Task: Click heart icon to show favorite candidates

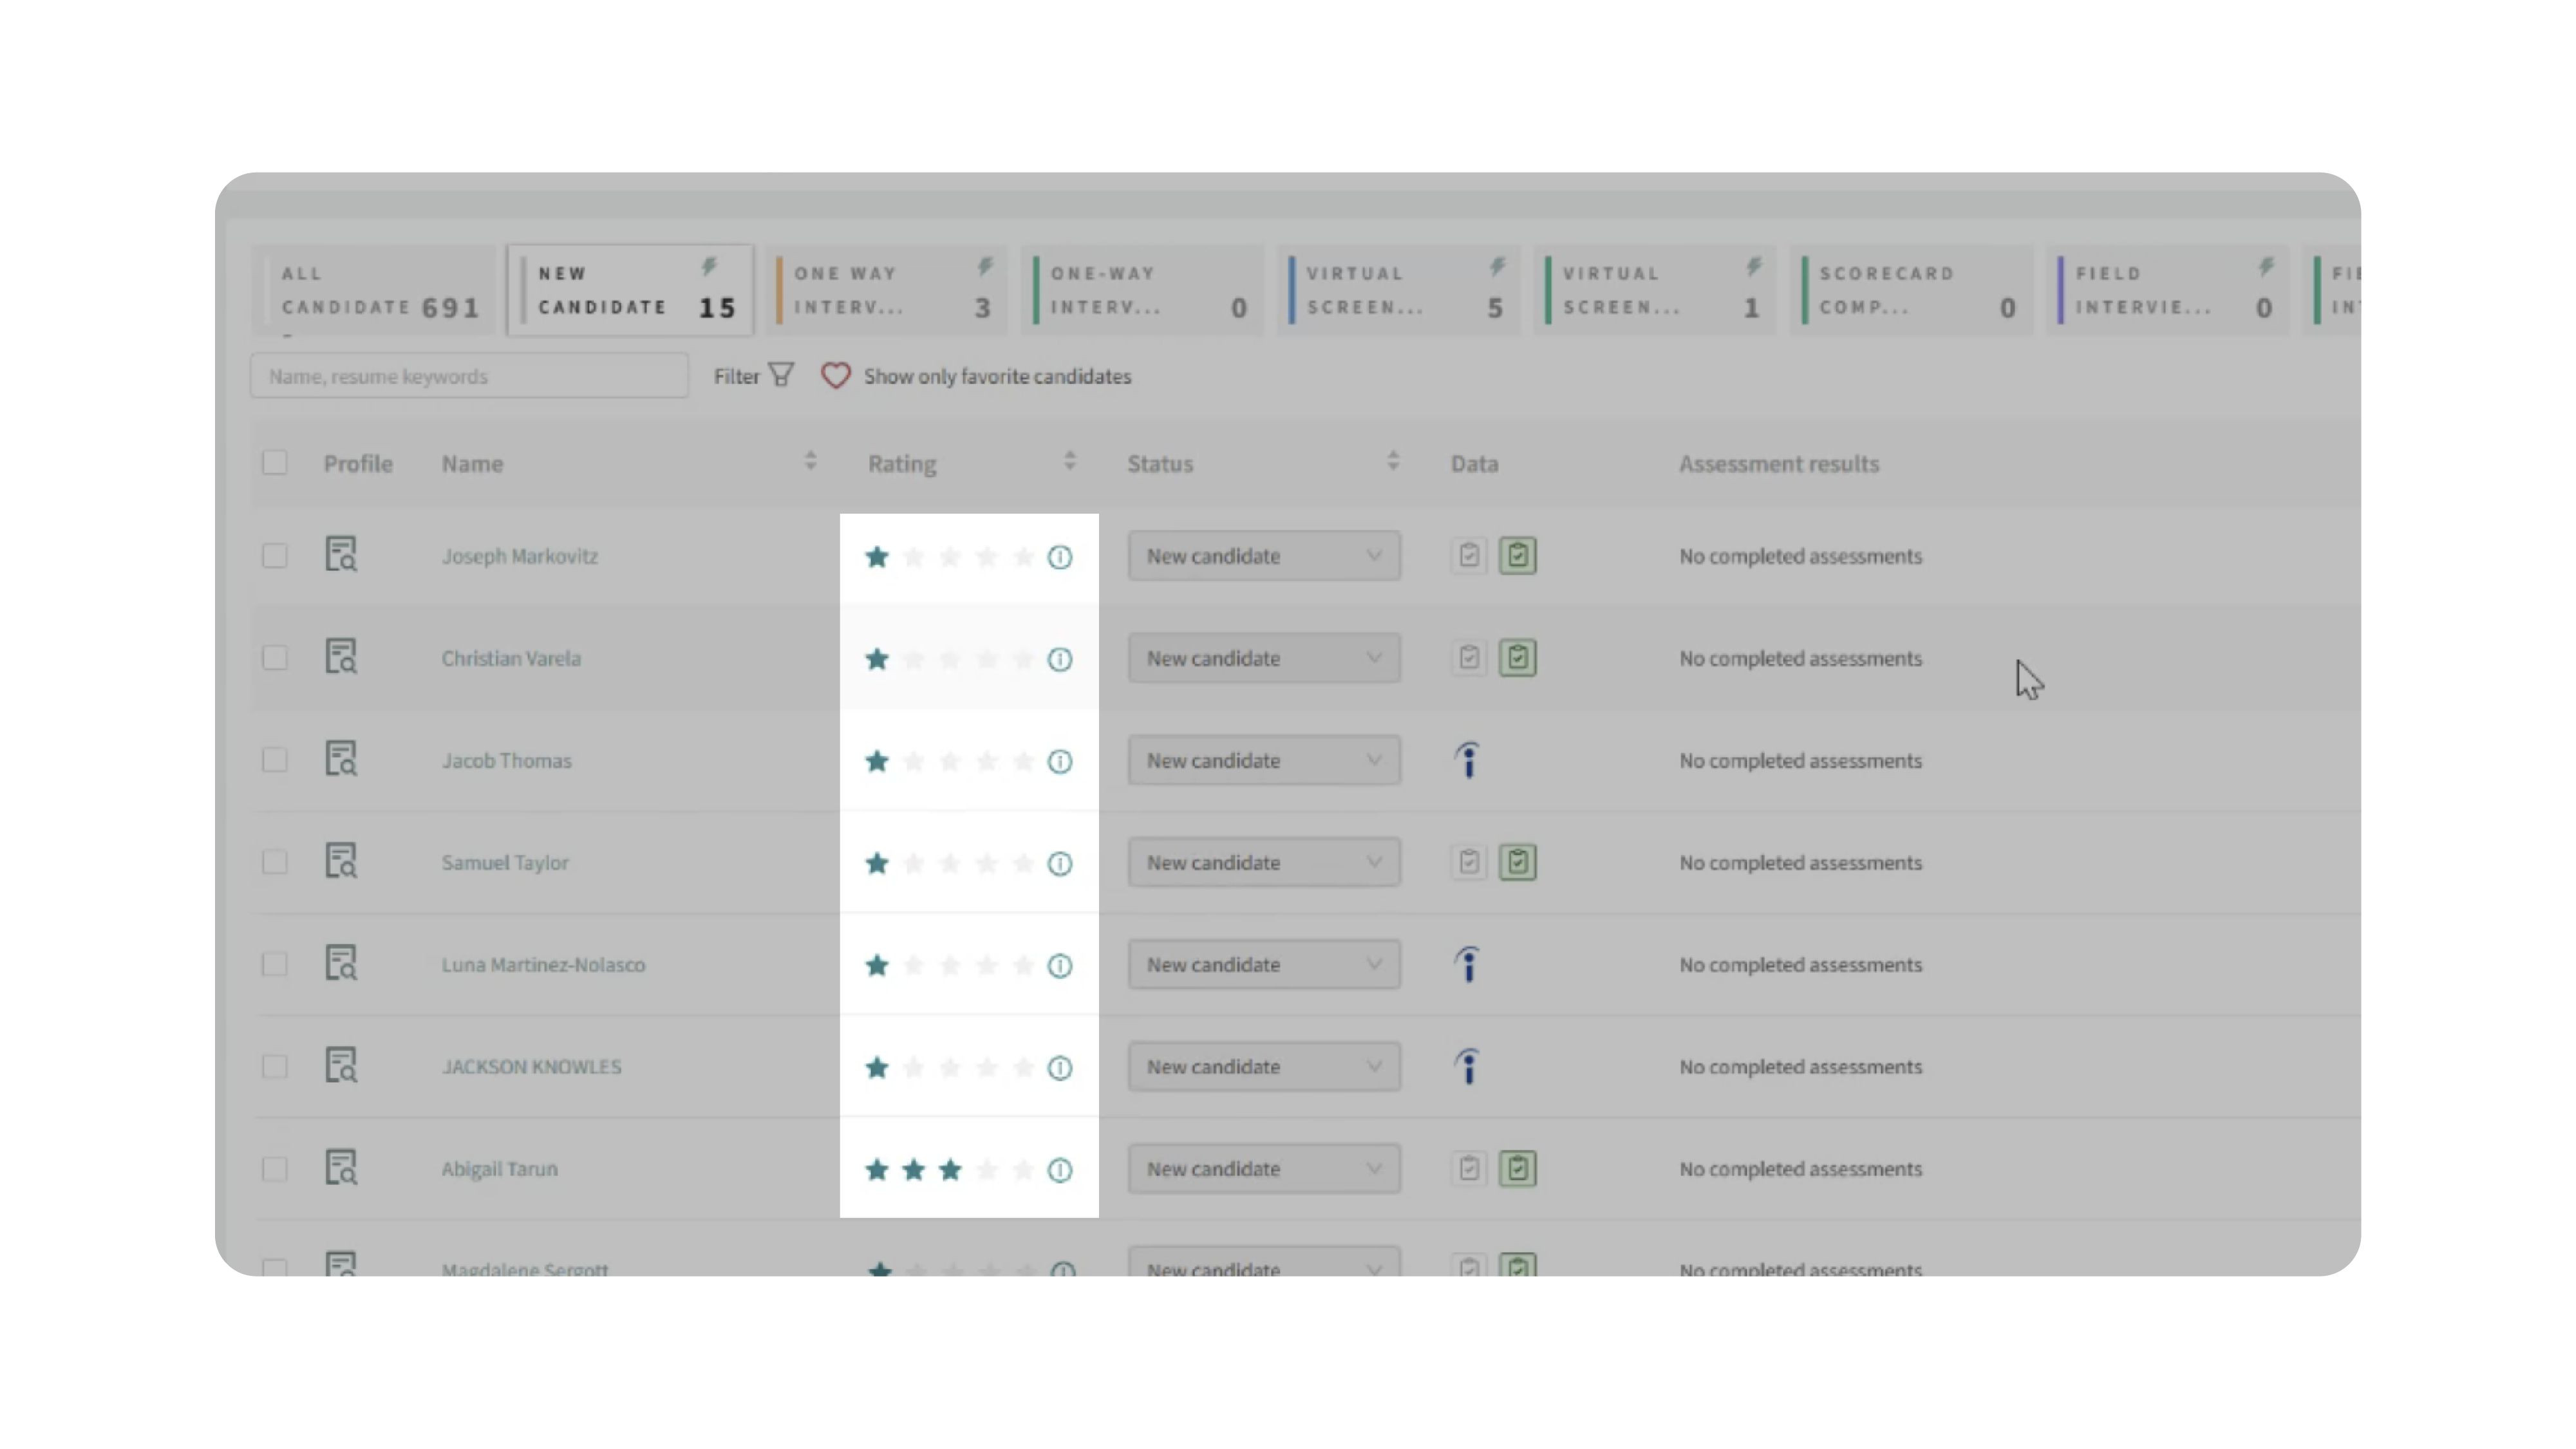Action: click(x=835, y=376)
